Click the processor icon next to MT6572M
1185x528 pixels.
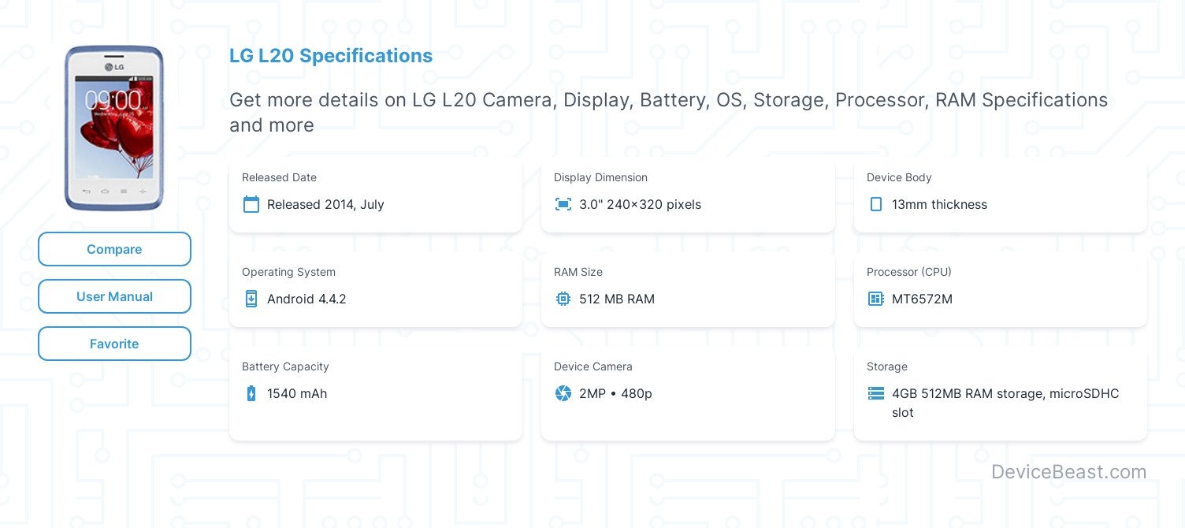pos(875,299)
